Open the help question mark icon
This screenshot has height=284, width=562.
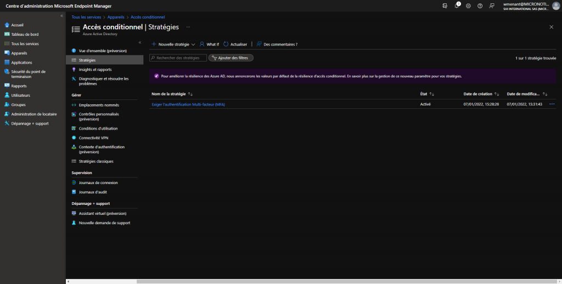(x=480, y=5)
